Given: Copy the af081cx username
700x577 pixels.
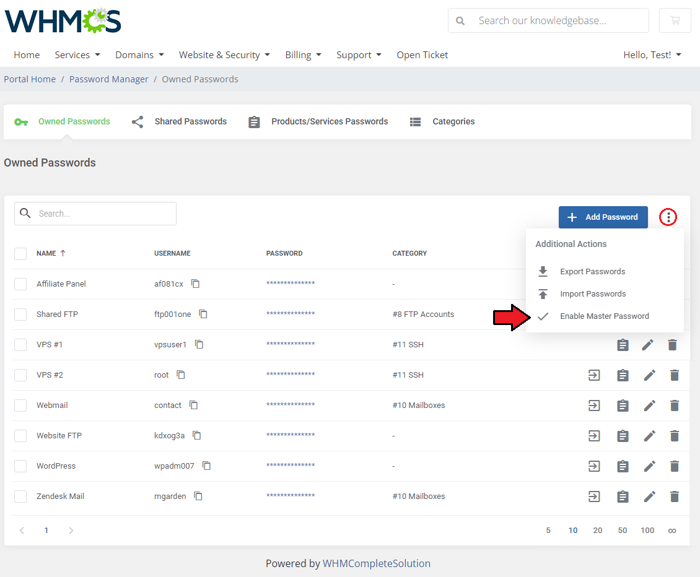Looking at the screenshot, I should (x=196, y=284).
